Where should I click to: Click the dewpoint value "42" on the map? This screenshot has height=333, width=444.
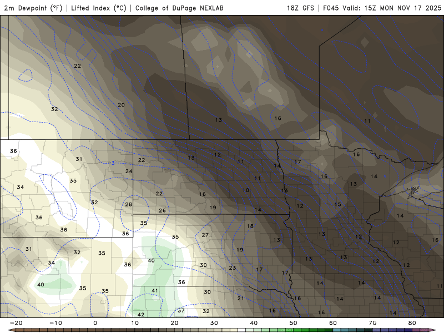pos(141,314)
